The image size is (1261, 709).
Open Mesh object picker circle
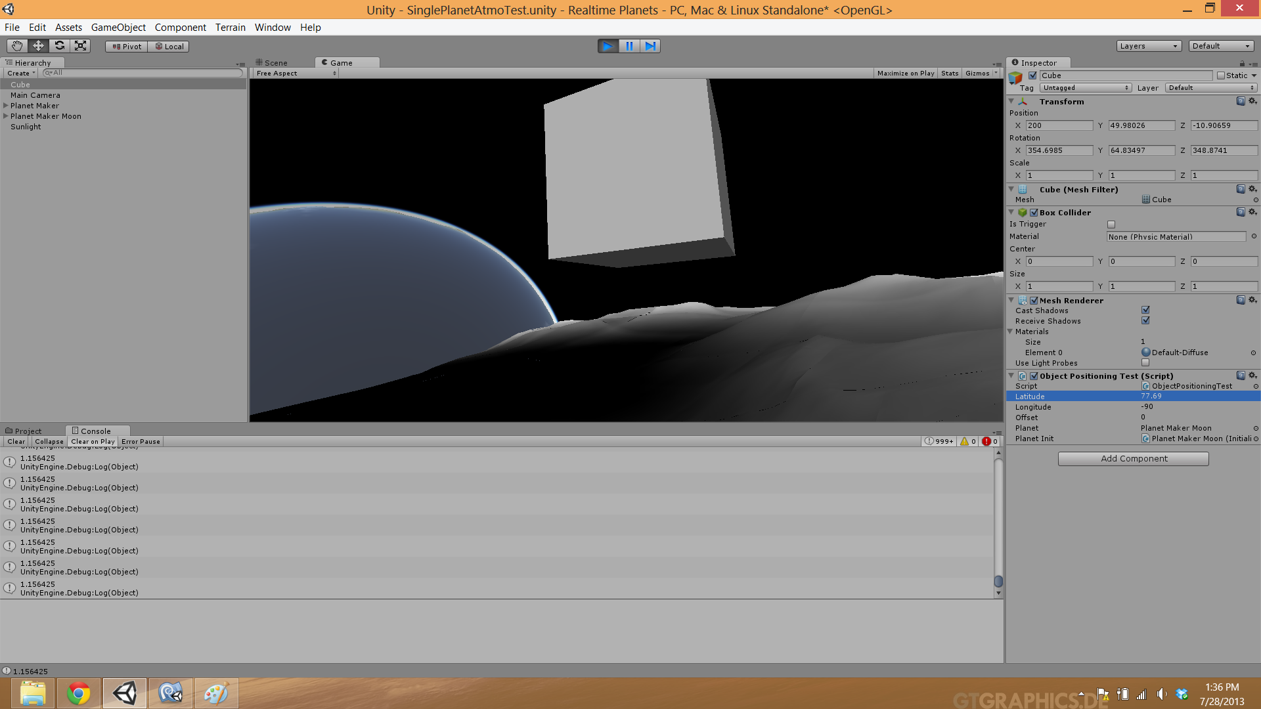tap(1256, 200)
